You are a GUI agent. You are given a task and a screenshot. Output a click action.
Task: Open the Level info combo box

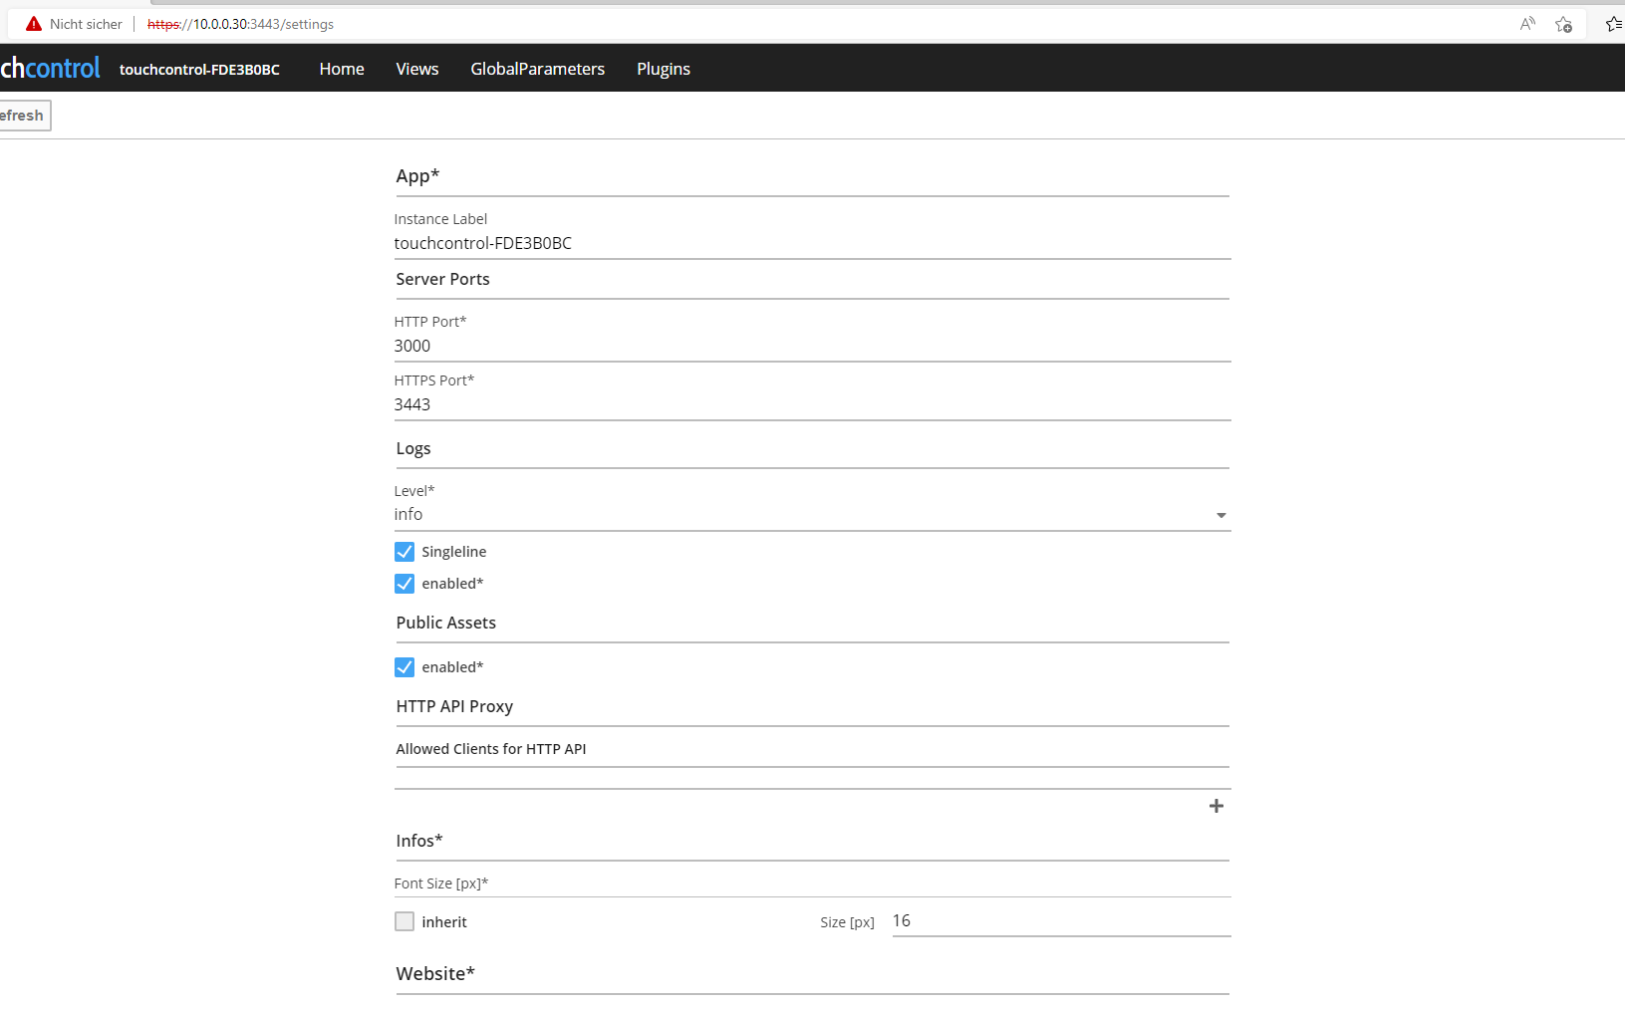click(797, 515)
